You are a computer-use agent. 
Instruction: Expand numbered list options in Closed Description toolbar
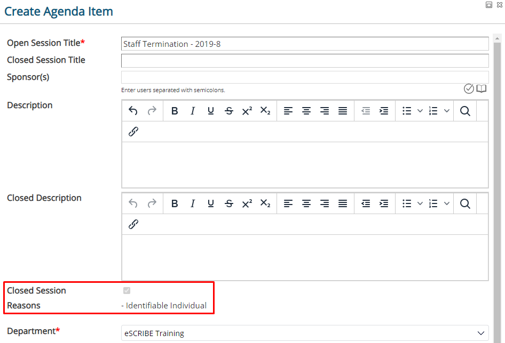tap(447, 203)
